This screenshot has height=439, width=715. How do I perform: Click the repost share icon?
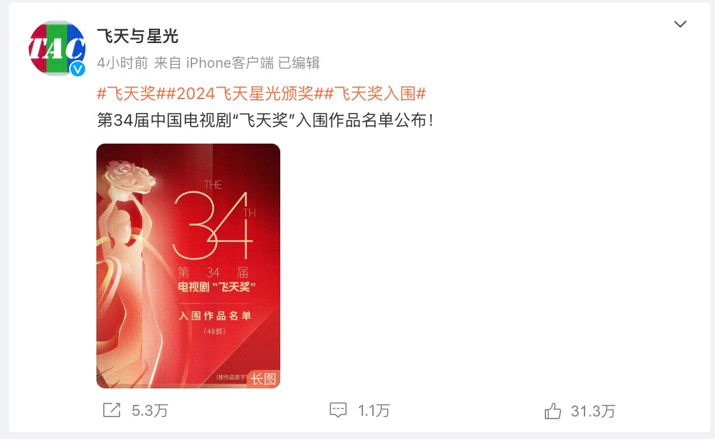coord(111,410)
